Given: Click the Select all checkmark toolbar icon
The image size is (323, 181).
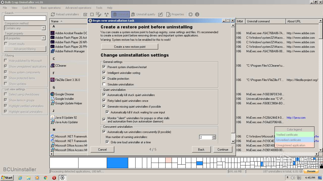Looking at the screenshot, I should [85, 14].
